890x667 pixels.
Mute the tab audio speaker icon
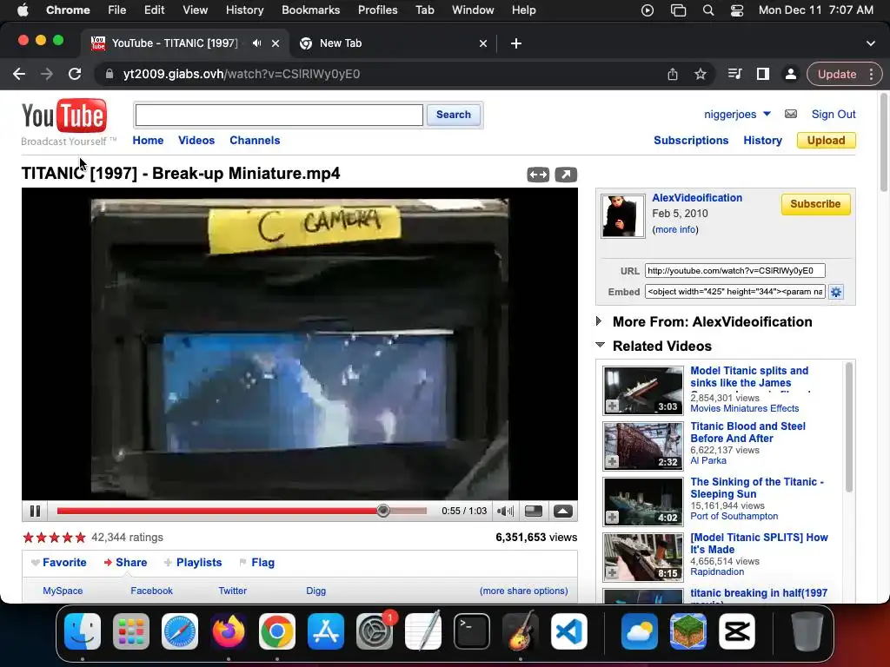click(257, 43)
